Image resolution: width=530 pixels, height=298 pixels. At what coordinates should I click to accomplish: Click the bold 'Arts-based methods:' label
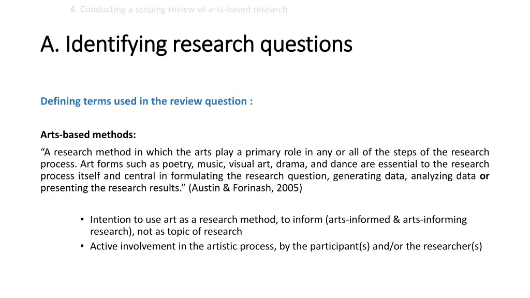pos(88,135)
